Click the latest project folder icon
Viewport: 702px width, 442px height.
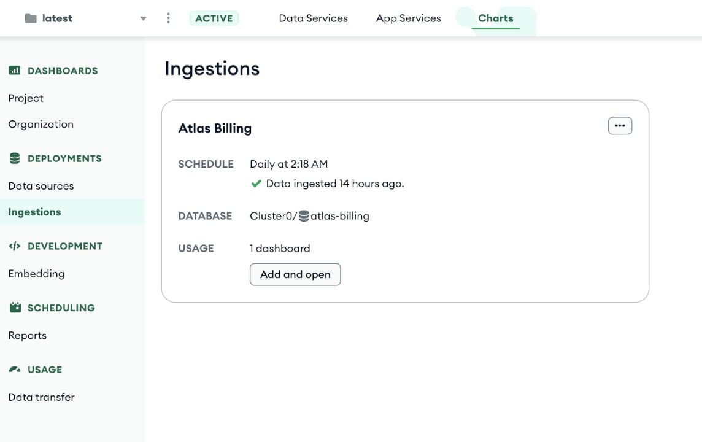coord(31,18)
